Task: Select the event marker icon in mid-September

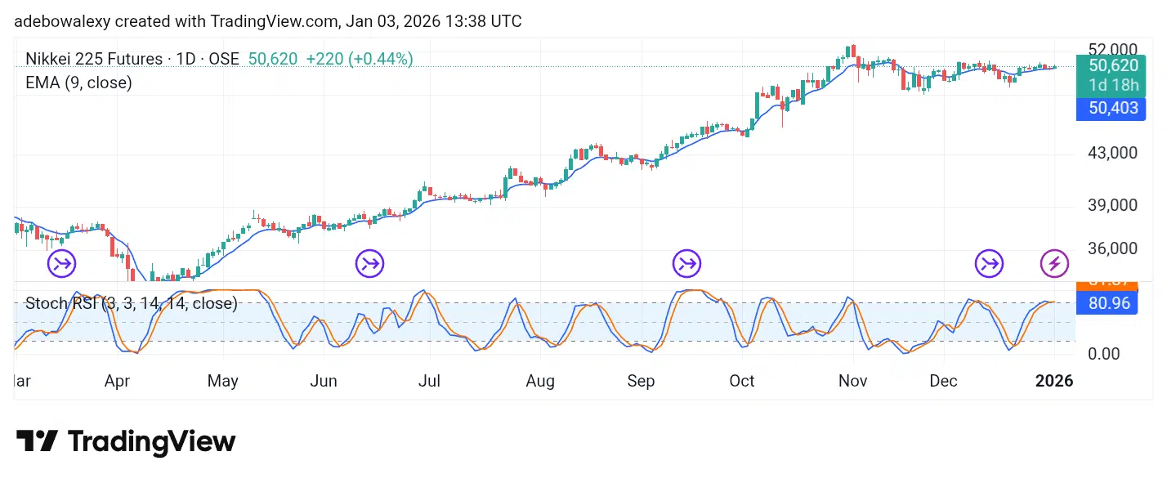Action: [686, 263]
